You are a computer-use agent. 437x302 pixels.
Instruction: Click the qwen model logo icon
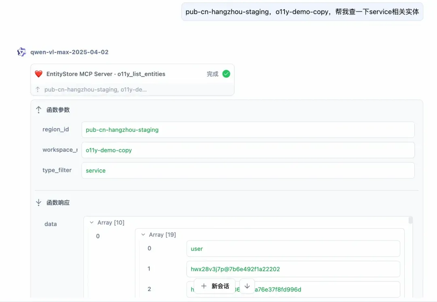point(21,52)
